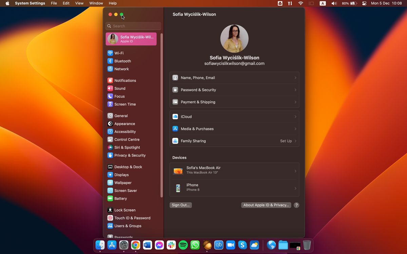Open Privacy & Security settings

click(x=129, y=155)
